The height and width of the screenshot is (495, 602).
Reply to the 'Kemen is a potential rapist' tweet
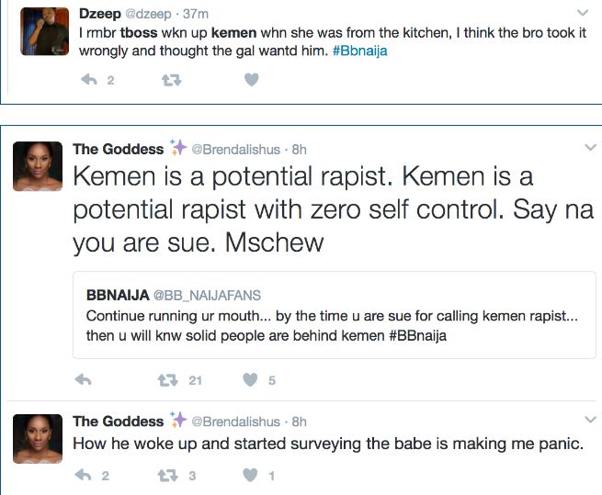click(83, 379)
